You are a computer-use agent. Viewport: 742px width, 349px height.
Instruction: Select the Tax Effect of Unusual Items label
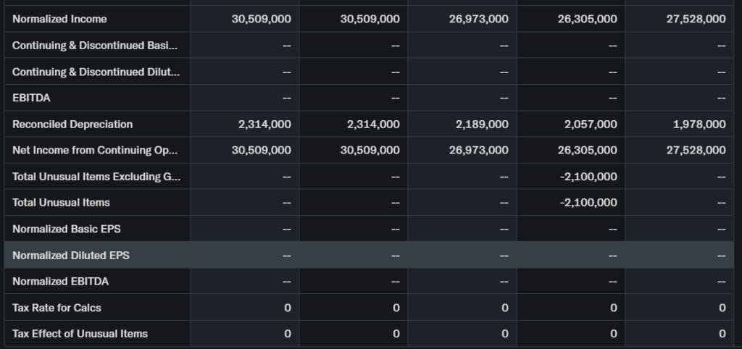pyautogui.click(x=80, y=334)
